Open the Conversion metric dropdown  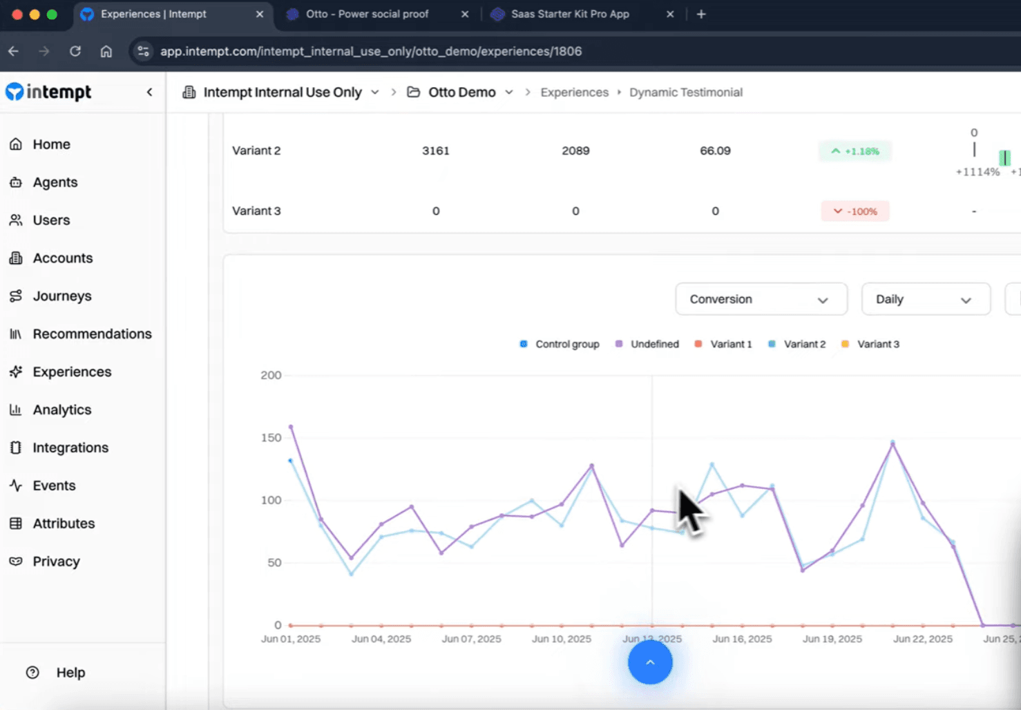[x=761, y=299]
